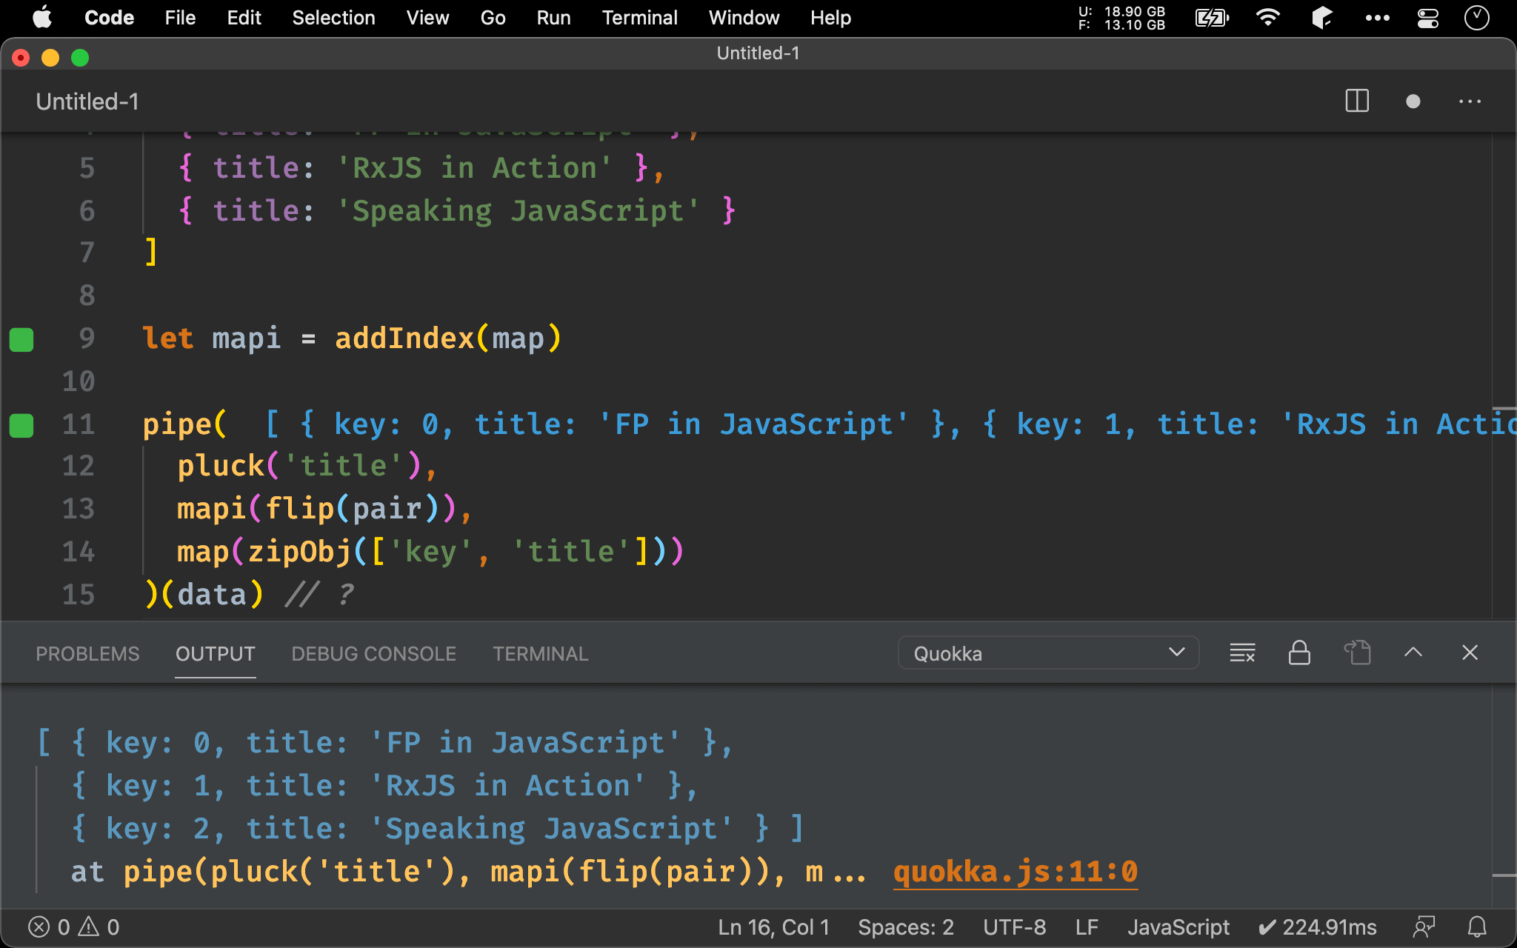The width and height of the screenshot is (1517, 948).
Task: Click the clock icon in menu bar
Action: tap(1477, 18)
